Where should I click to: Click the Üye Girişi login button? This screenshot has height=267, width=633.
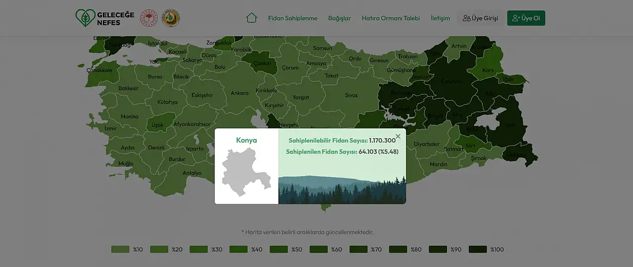(480, 18)
